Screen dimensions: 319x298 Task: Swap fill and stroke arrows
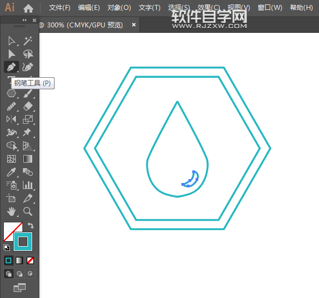[31, 225]
